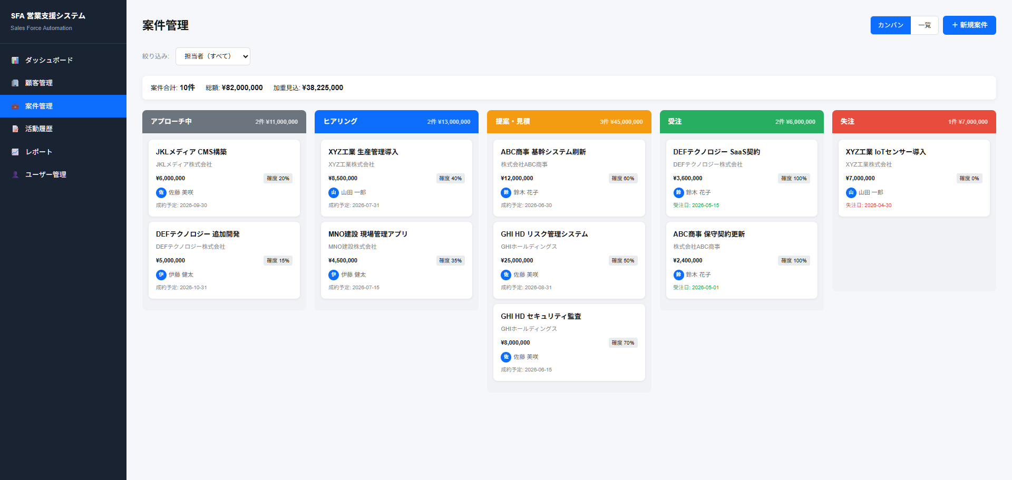Switch to 一覧 list view
The image size is (1012, 480).
(x=925, y=25)
